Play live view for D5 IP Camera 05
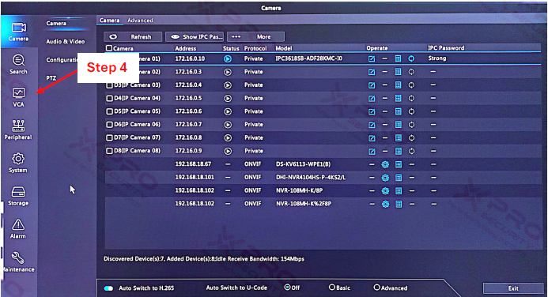Image resolution: width=548 pixels, height=297 pixels. pos(228,111)
